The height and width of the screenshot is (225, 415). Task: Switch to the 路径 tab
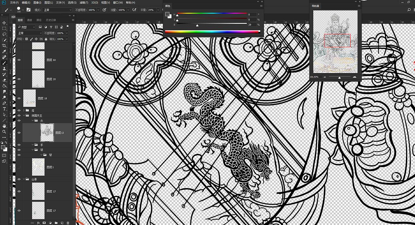point(39,20)
